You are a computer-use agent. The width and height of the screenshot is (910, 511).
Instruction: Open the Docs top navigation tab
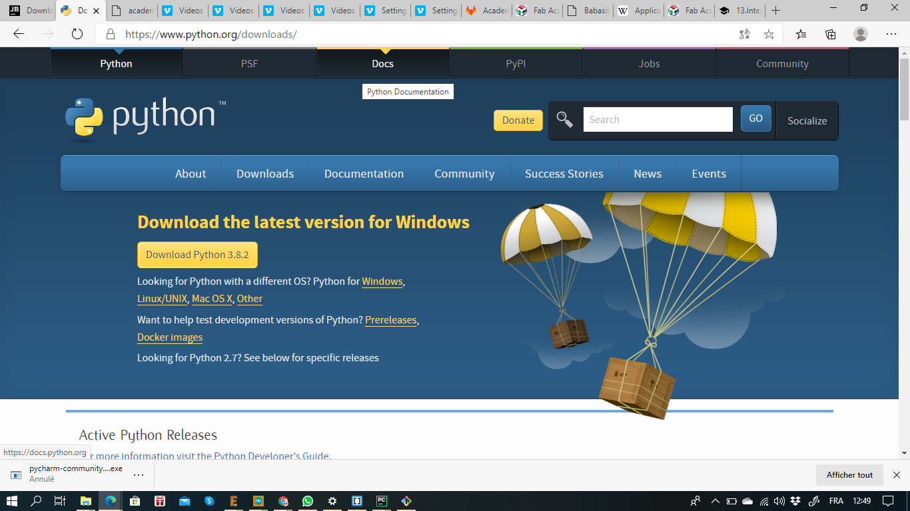coord(382,64)
